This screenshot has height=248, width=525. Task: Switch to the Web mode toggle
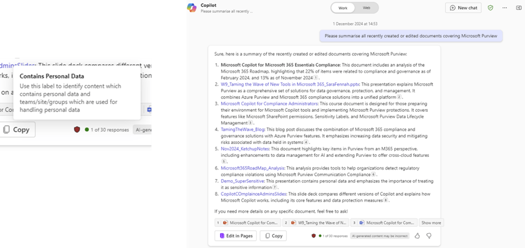tap(366, 8)
